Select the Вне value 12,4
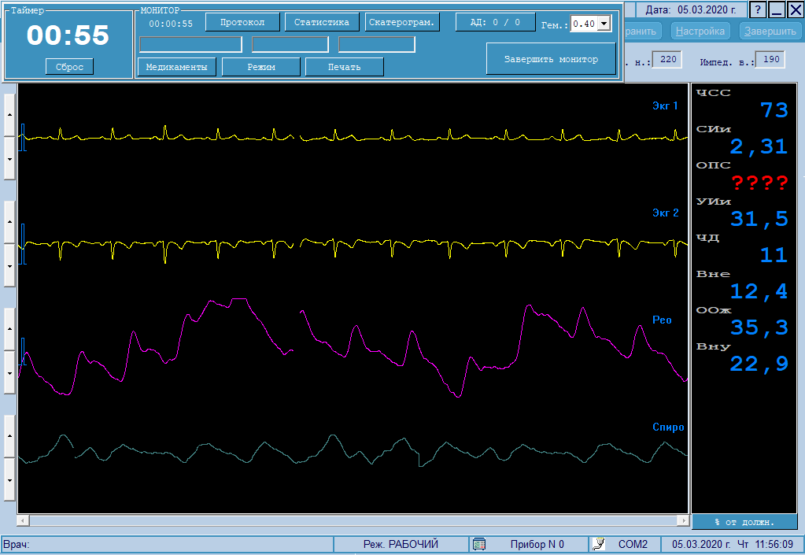 pyautogui.click(x=759, y=291)
